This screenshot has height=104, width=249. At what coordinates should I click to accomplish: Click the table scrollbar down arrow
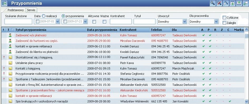pos(246,101)
